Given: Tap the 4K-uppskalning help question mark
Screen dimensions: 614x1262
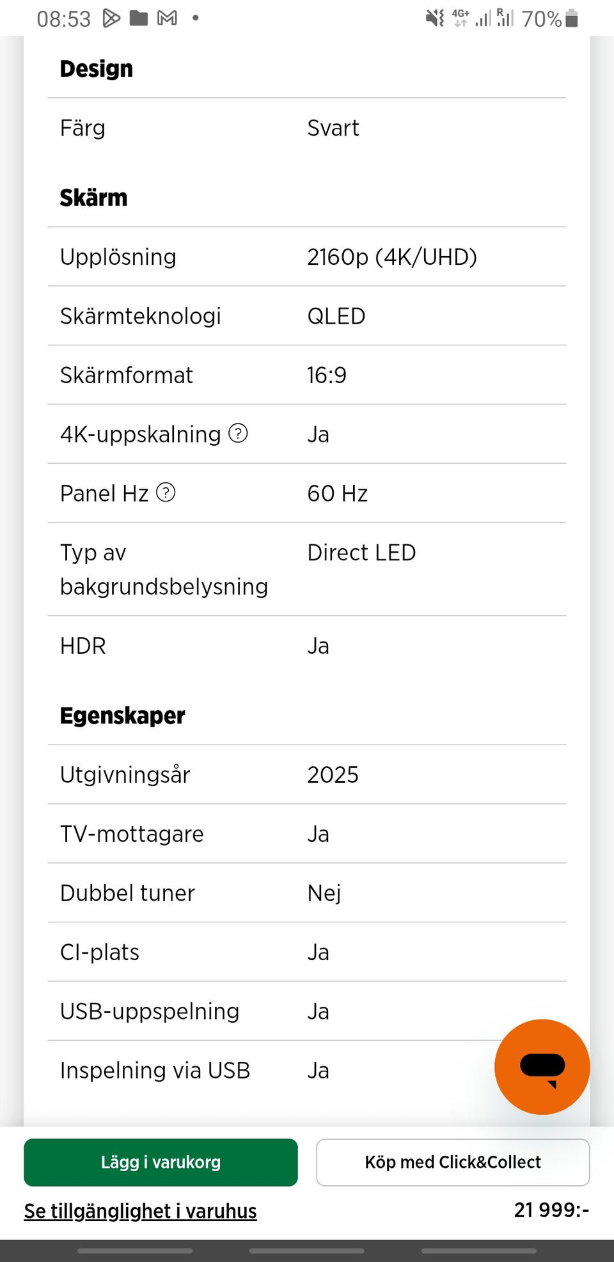Looking at the screenshot, I should pyautogui.click(x=238, y=434).
